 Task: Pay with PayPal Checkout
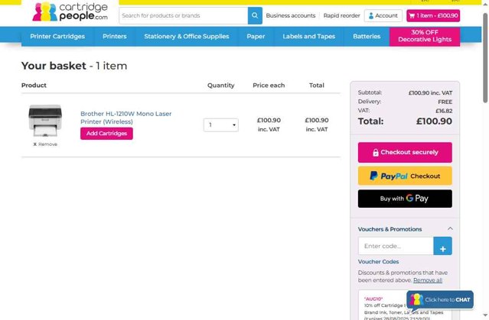[x=405, y=176]
